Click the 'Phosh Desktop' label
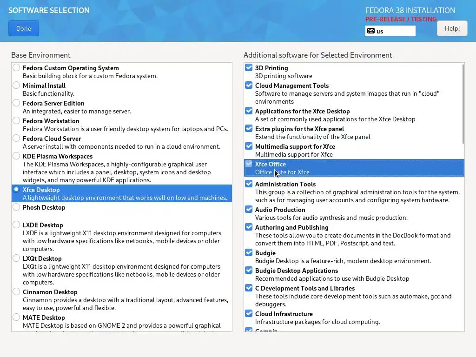The height and width of the screenshot is (357, 476). [x=44, y=207]
